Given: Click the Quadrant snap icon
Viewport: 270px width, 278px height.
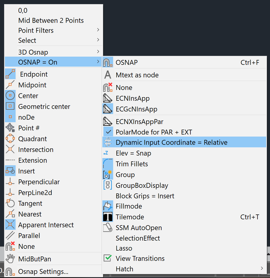Looking at the screenshot, I should [x=10, y=139].
